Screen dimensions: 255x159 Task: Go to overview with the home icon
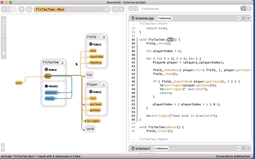coord(29,9)
